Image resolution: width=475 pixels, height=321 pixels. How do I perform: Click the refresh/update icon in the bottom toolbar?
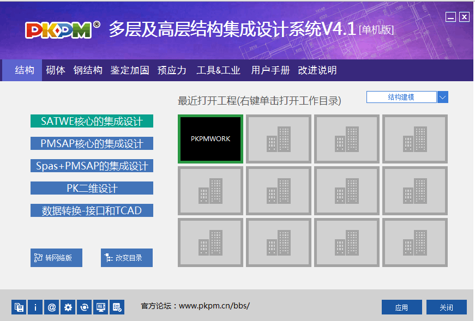tap(84, 307)
